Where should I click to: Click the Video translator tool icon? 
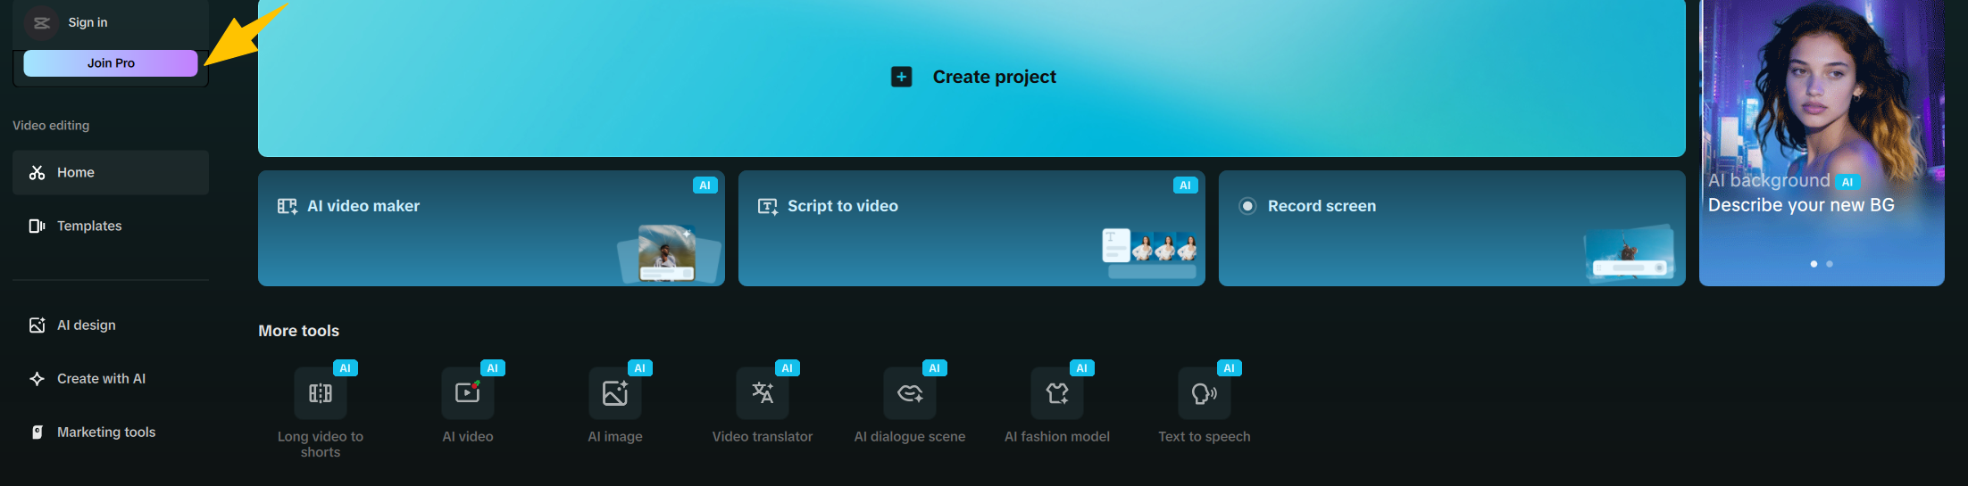tap(763, 393)
